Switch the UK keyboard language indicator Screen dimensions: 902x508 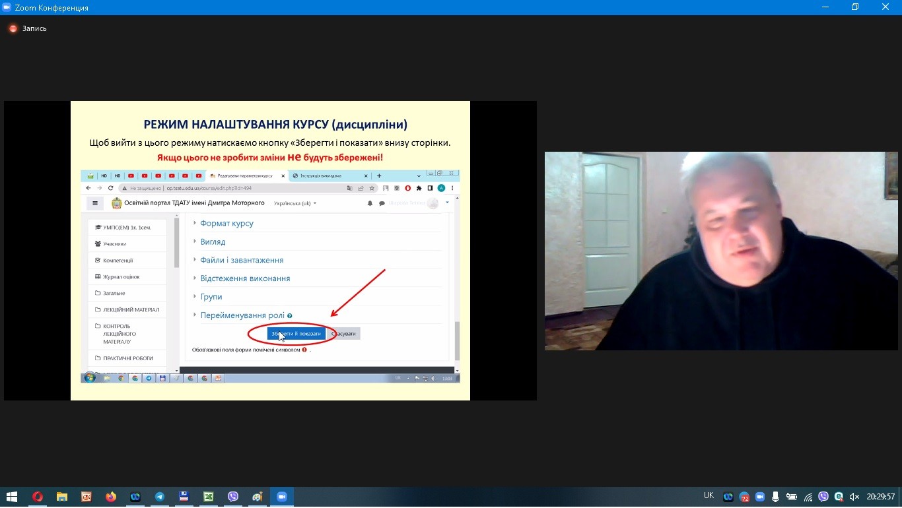709,495
